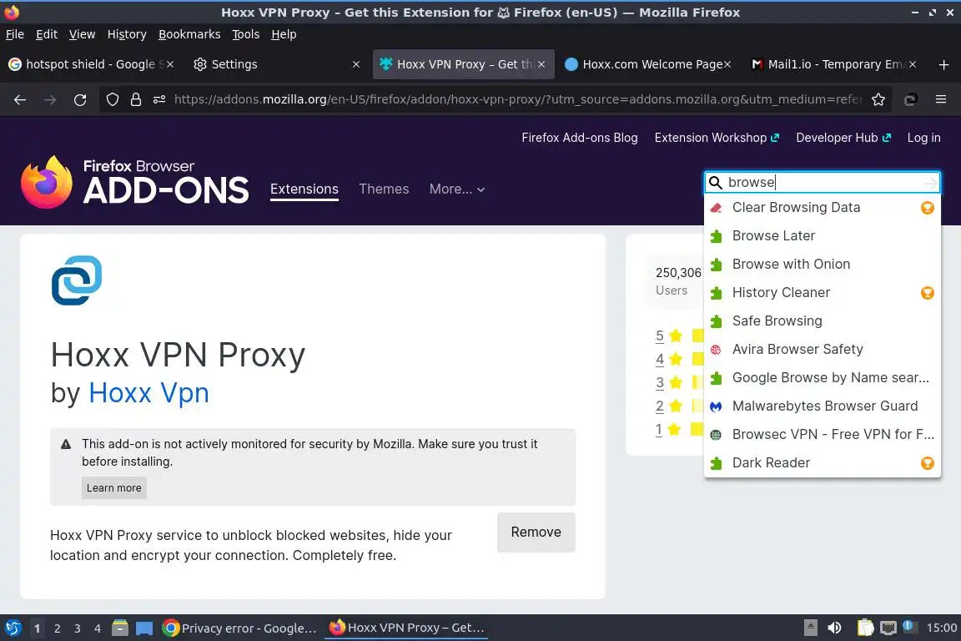Close the Settings tab
The height and width of the screenshot is (641, 961).
coord(356,64)
